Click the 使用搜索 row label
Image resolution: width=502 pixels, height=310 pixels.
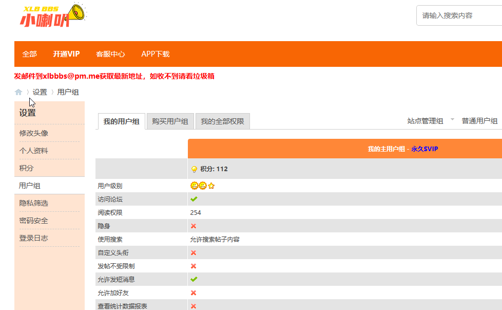[110, 240]
